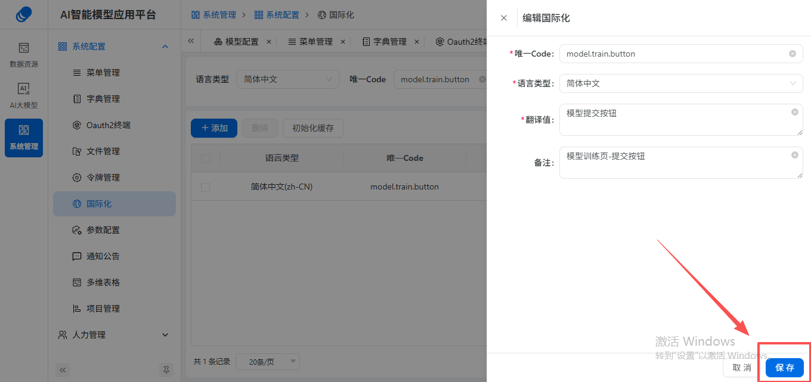Open 多维表格 in the side menu
811x382 pixels.
(114, 282)
